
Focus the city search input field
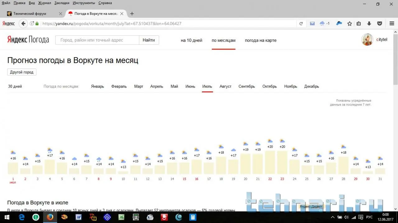click(97, 40)
